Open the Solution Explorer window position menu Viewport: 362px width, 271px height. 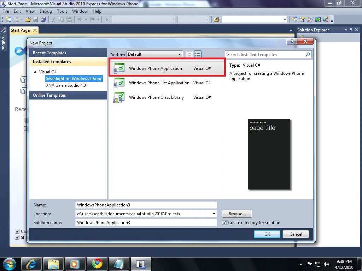(346, 30)
